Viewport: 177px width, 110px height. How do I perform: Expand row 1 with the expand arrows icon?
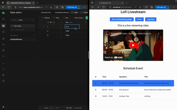click(44, 27)
